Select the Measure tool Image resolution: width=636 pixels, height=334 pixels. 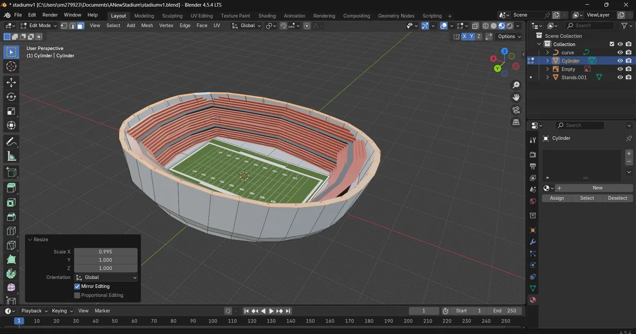click(x=11, y=156)
